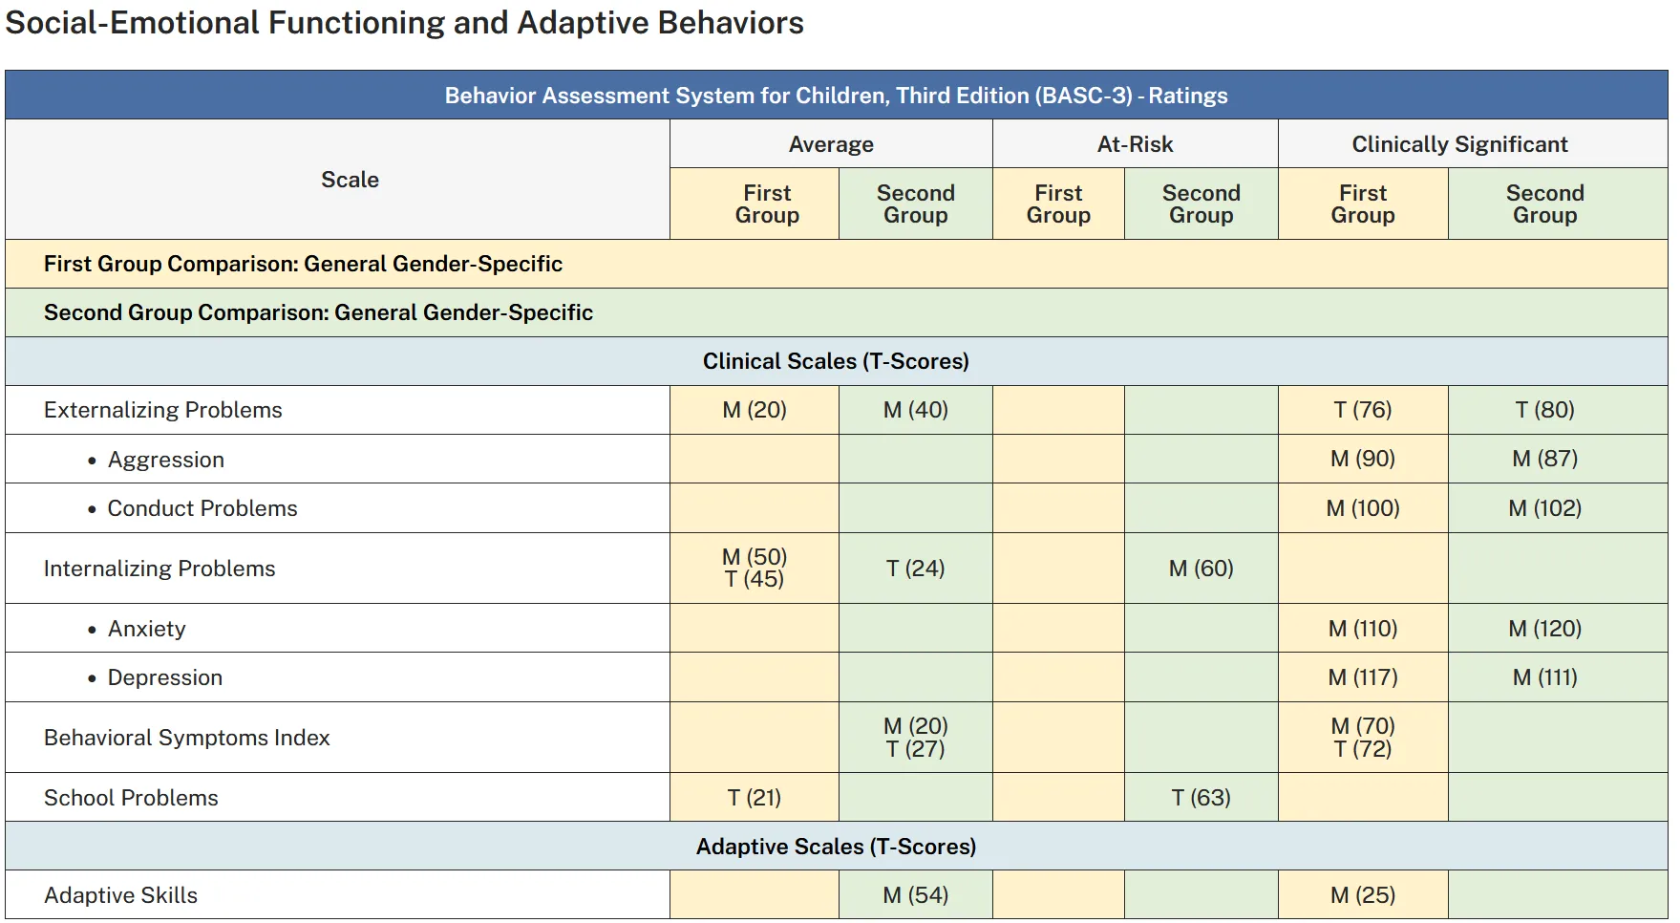Viewport: 1680px width, 923px height.
Task: Click the 'Aggression' bullet item
Action: (165, 460)
